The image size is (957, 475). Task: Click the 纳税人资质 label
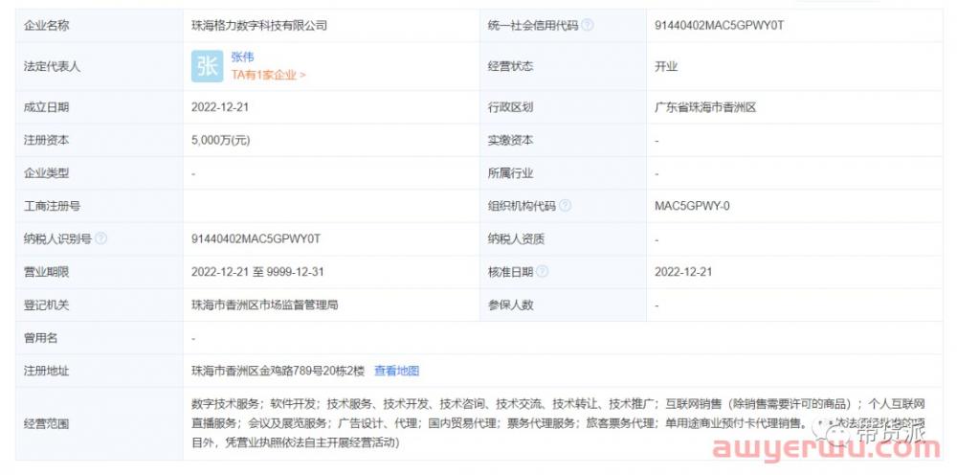pos(517,238)
